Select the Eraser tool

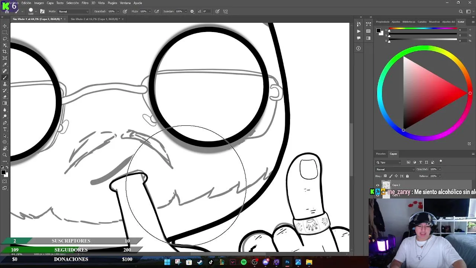point(5,97)
